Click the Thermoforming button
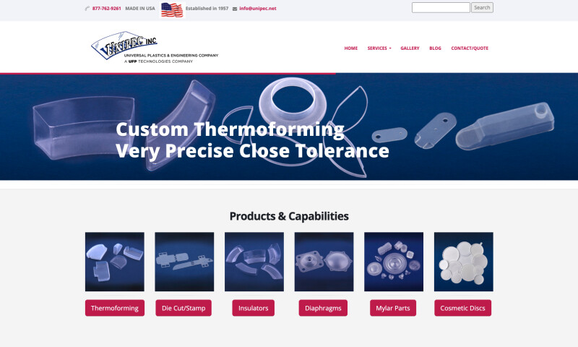 point(115,308)
